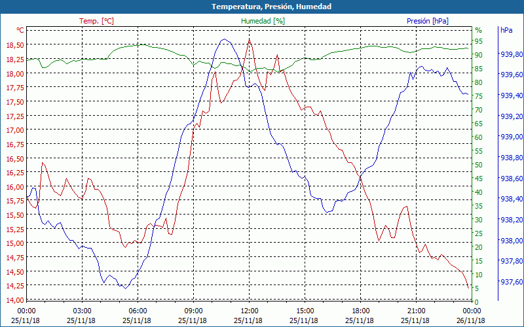524x327 pixels.
Task: Click pressure axis value 937,80
Action: (512, 261)
